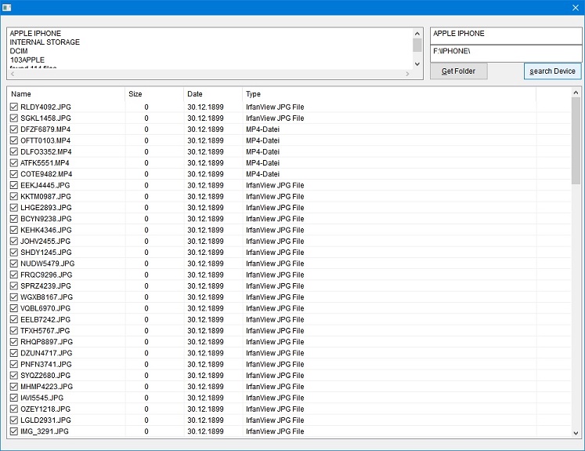Click the file list vertical scrollbar thumb
This screenshot has width=585, height=451.
click(576, 140)
